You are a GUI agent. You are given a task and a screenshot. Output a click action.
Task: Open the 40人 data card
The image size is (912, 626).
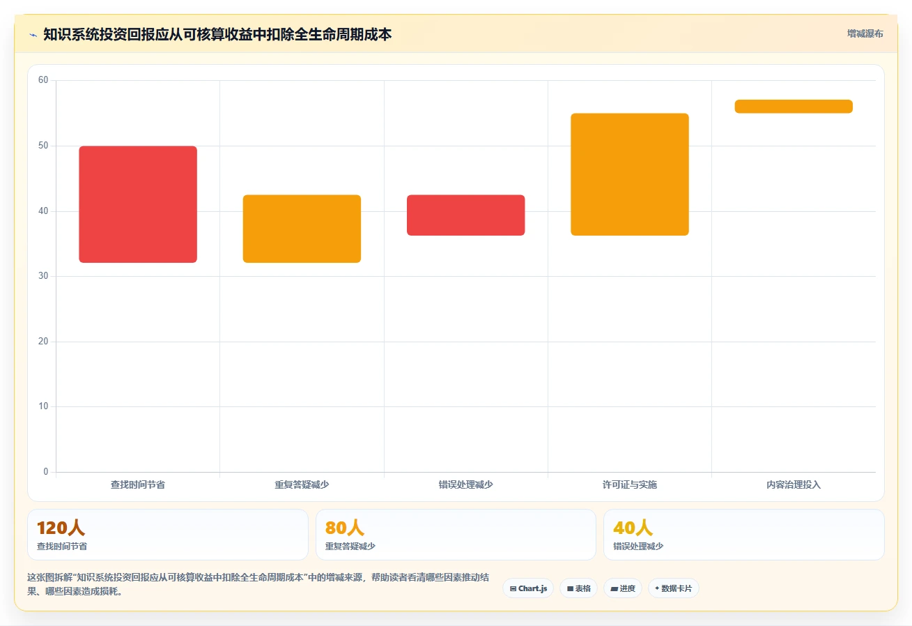pos(744,535)
